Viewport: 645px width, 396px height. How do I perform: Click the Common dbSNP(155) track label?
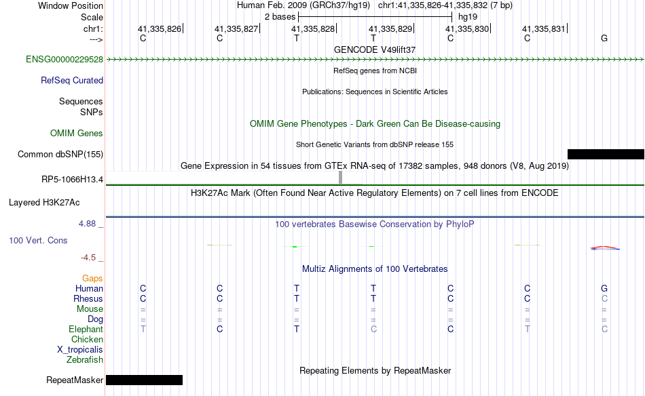click(60, 155)
